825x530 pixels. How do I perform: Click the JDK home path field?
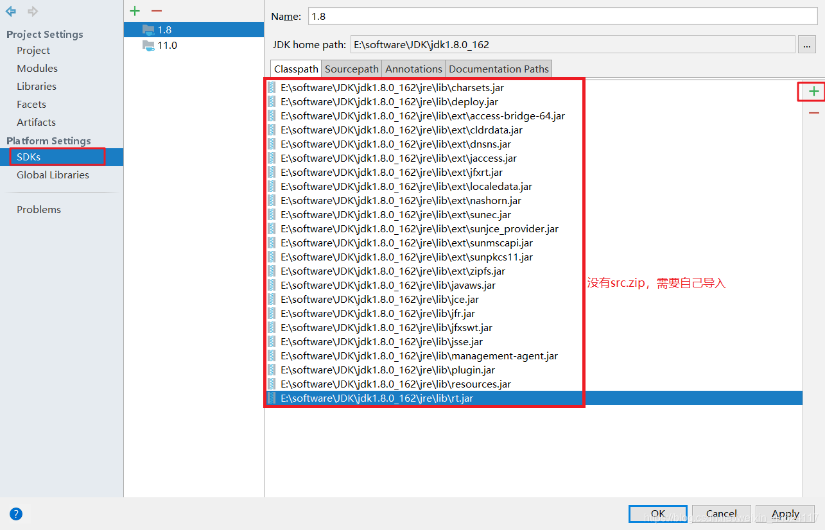coord(573,44)
